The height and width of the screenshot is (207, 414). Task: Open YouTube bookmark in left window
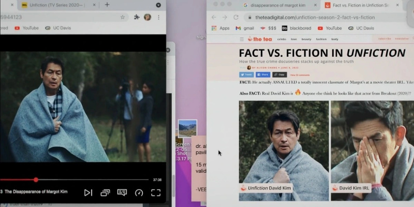(x=27, y=28)
